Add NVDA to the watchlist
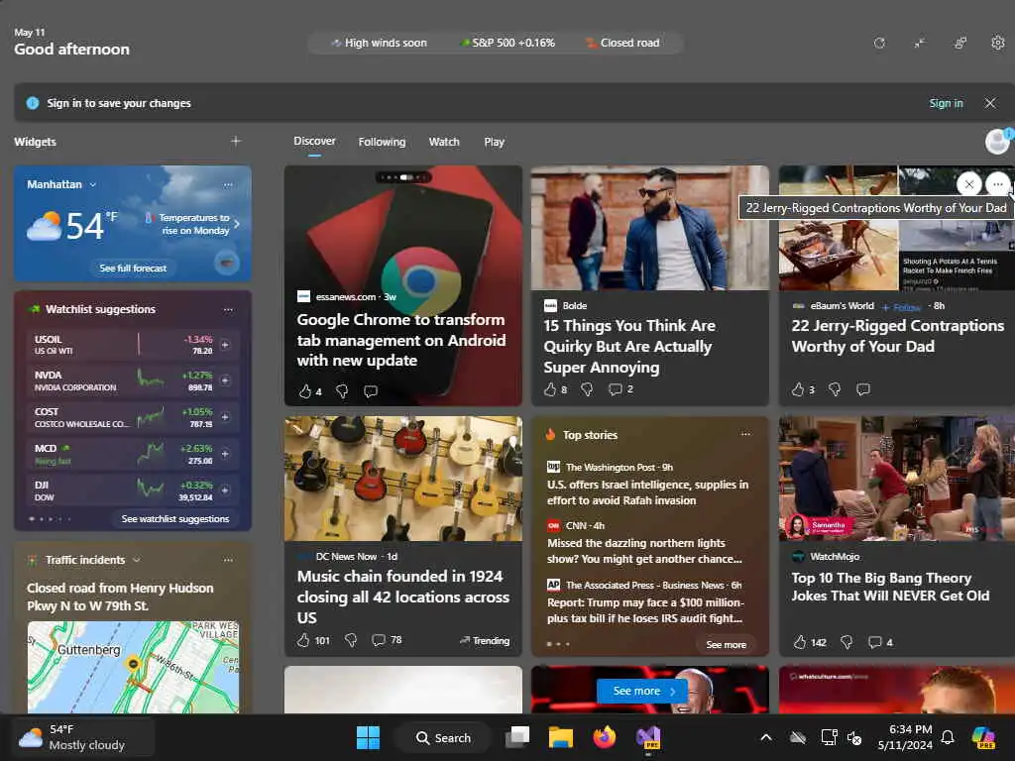The height and width of the screenshot is (761, 1015). [x=225, y=380]
